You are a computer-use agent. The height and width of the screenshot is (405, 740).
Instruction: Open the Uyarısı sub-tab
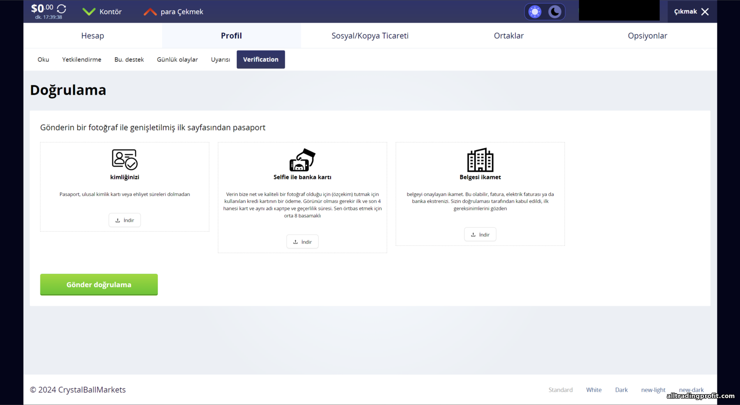[x=221, y=59]
